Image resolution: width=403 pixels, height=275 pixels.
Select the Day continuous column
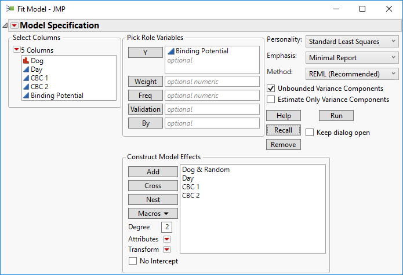click(37, 69)
